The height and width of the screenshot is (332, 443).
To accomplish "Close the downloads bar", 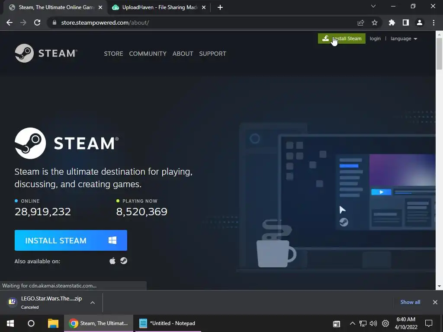I will 435,302.
